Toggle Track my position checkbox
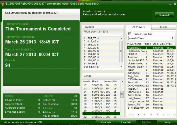177x125 pixels. coord(129,34)
